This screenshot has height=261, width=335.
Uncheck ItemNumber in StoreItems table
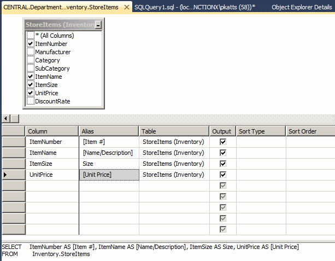click(x=31, y=44)
